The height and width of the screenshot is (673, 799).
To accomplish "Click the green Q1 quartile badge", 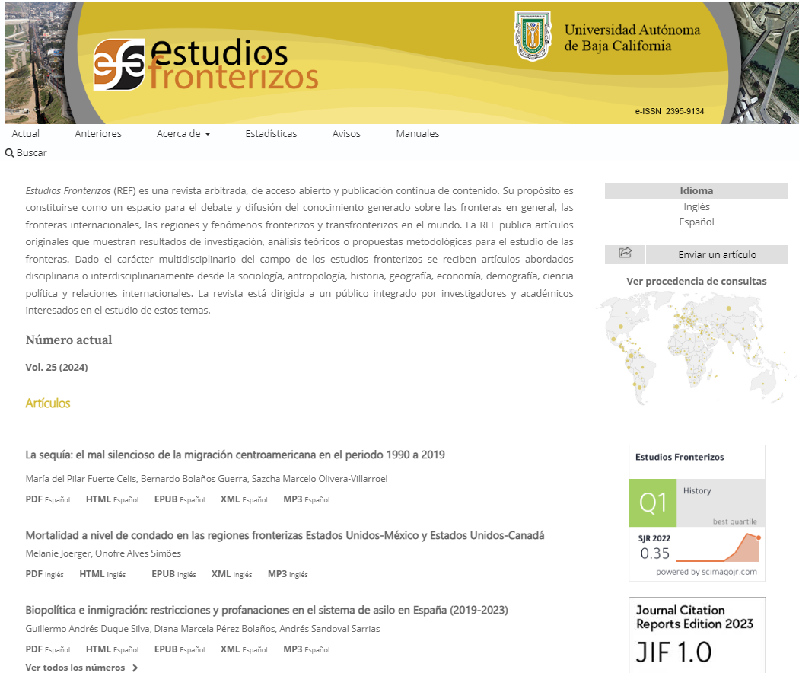I will coord(653,502).
